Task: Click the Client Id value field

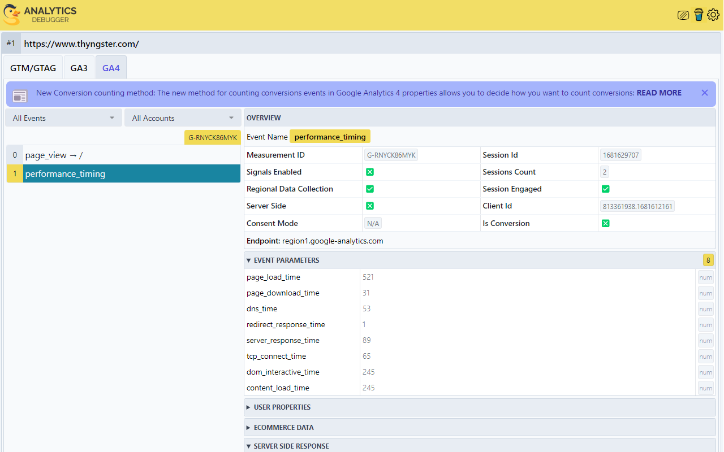Action: click(637, 206)
